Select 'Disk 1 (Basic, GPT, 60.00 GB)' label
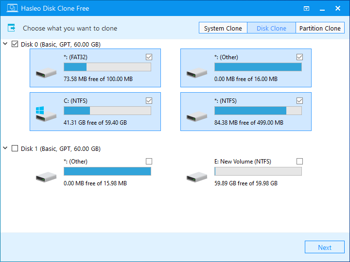The image size is (350, 262). (61, 148)
